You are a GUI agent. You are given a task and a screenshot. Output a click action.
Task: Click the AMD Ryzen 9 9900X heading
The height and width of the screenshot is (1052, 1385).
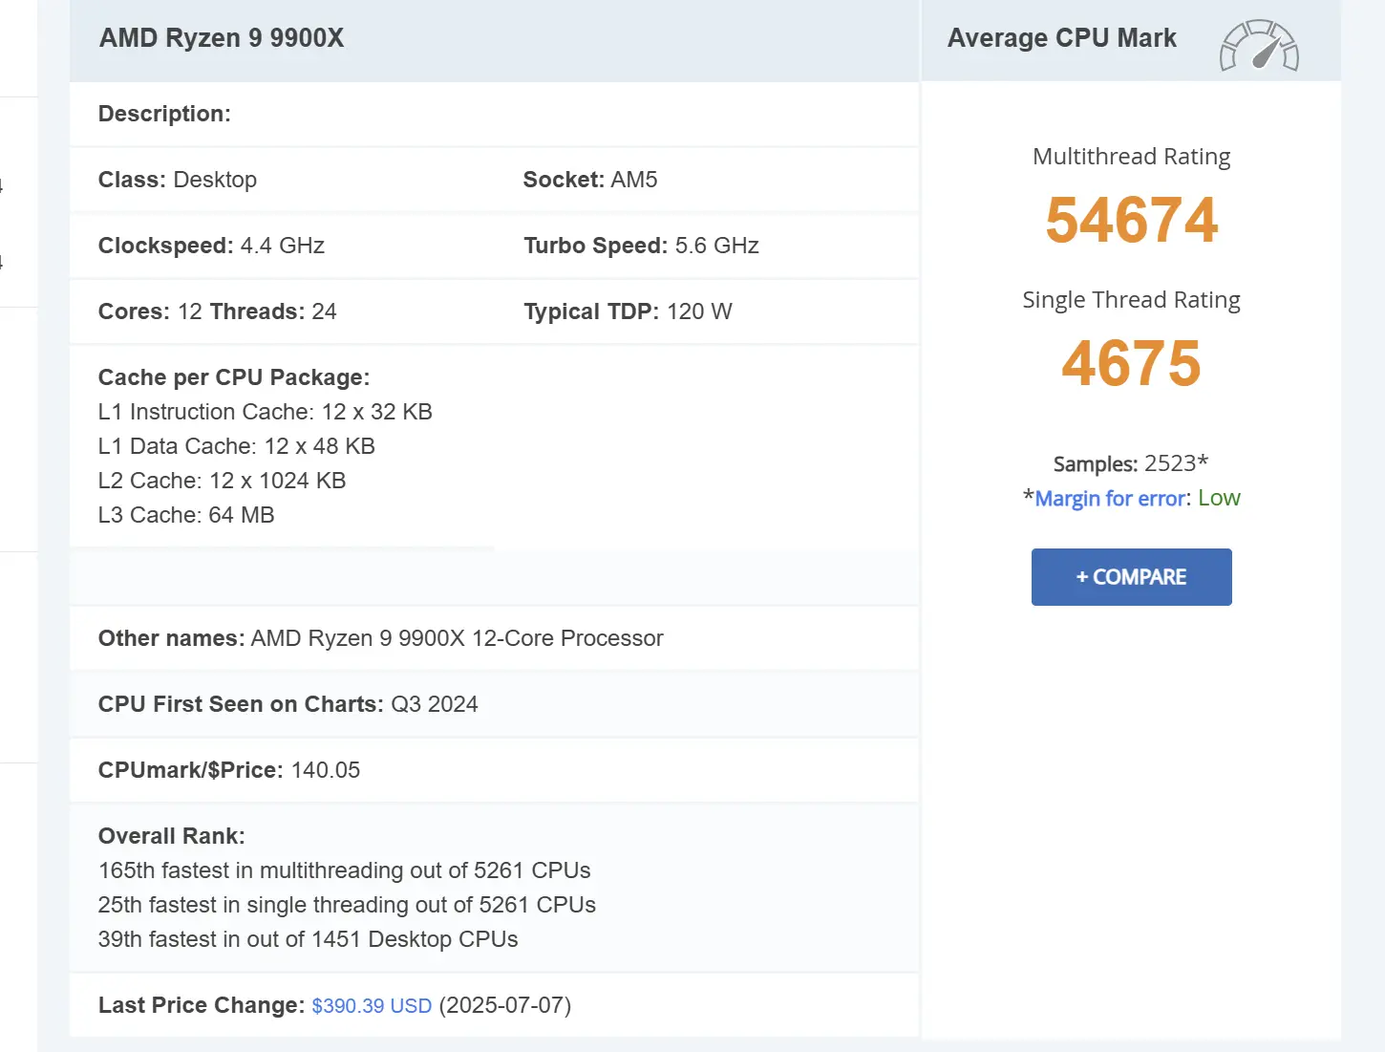point(222,38)
